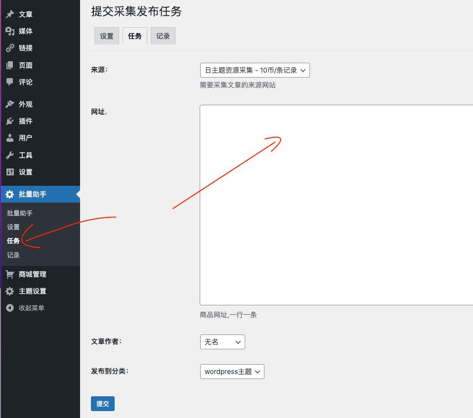Open the 文章作者 dropdown showing 无名
The width and height of the screenshot is (473, 418).
coord(222,342)
